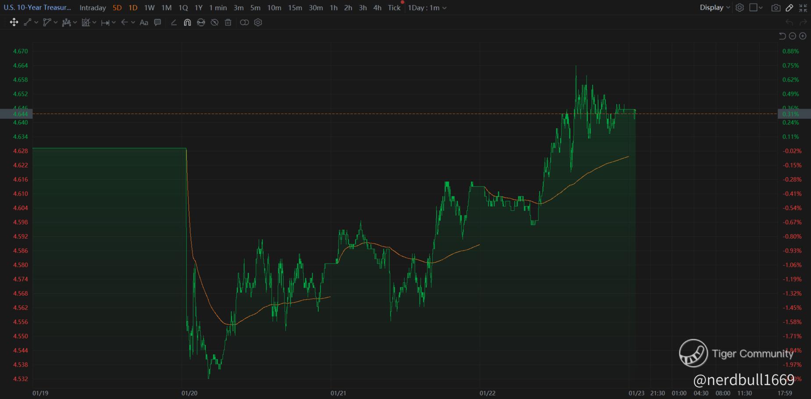Add a comment bubble annotation

tap(158, 22)
